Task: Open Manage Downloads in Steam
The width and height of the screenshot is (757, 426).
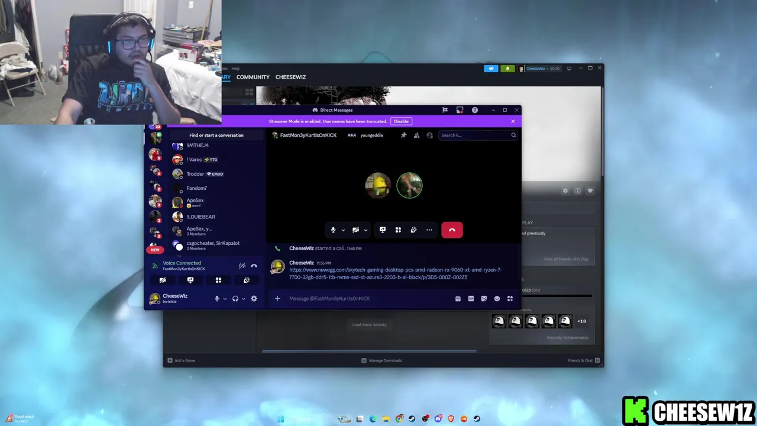Action: pos(381,360)
